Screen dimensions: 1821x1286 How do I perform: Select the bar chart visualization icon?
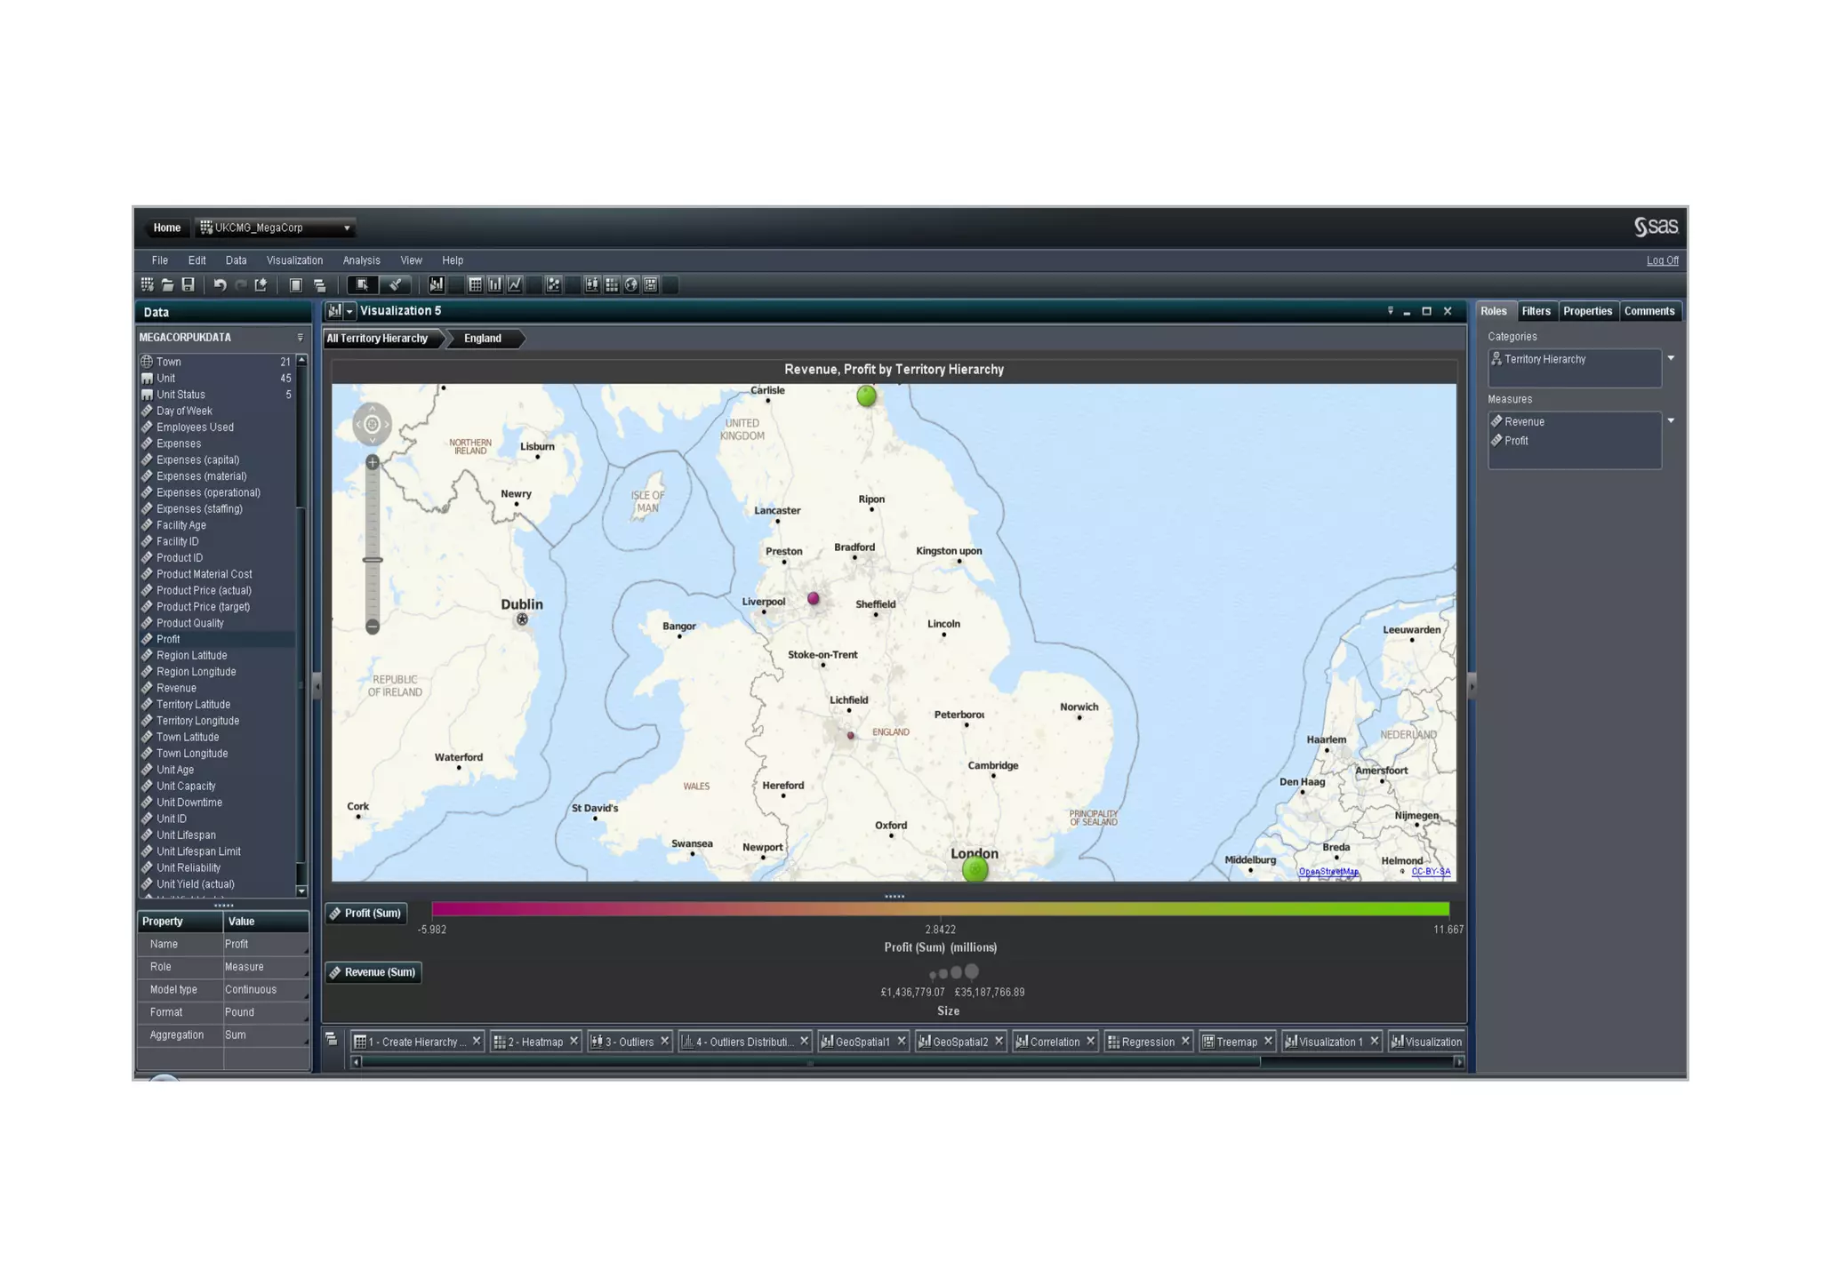[x=494, y=285]
